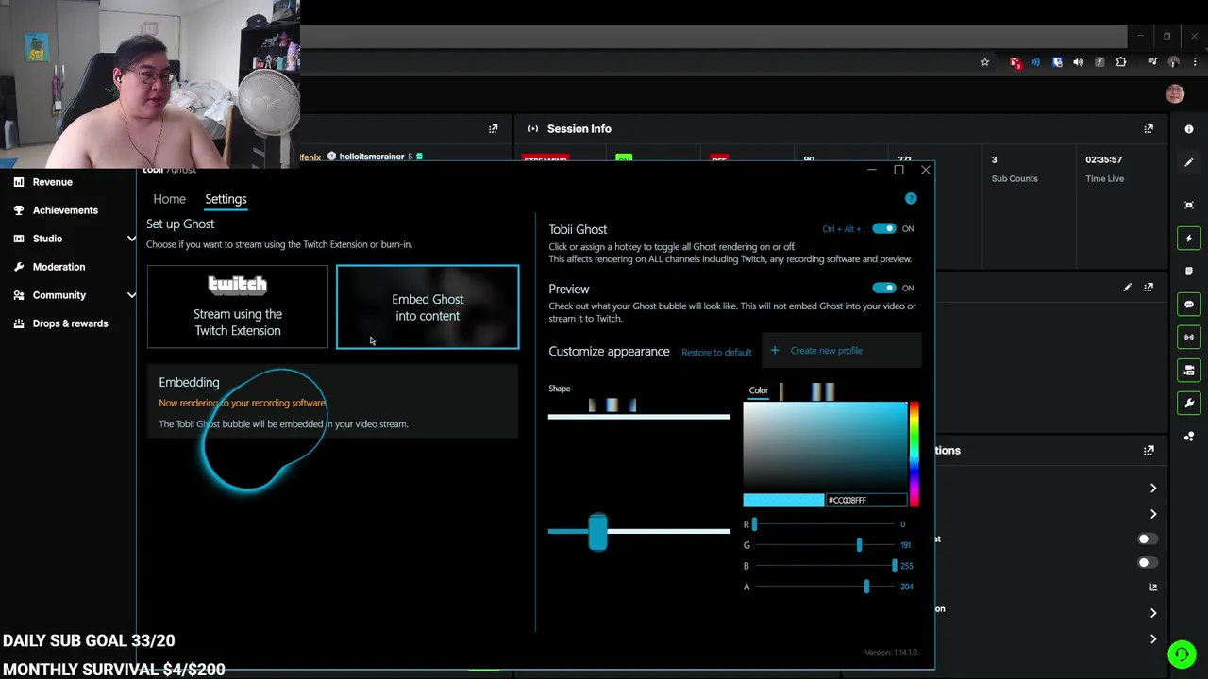Click the clip capture icon in right sidebar
This screenshot has width=1208, height=679.
[1189, 205]
